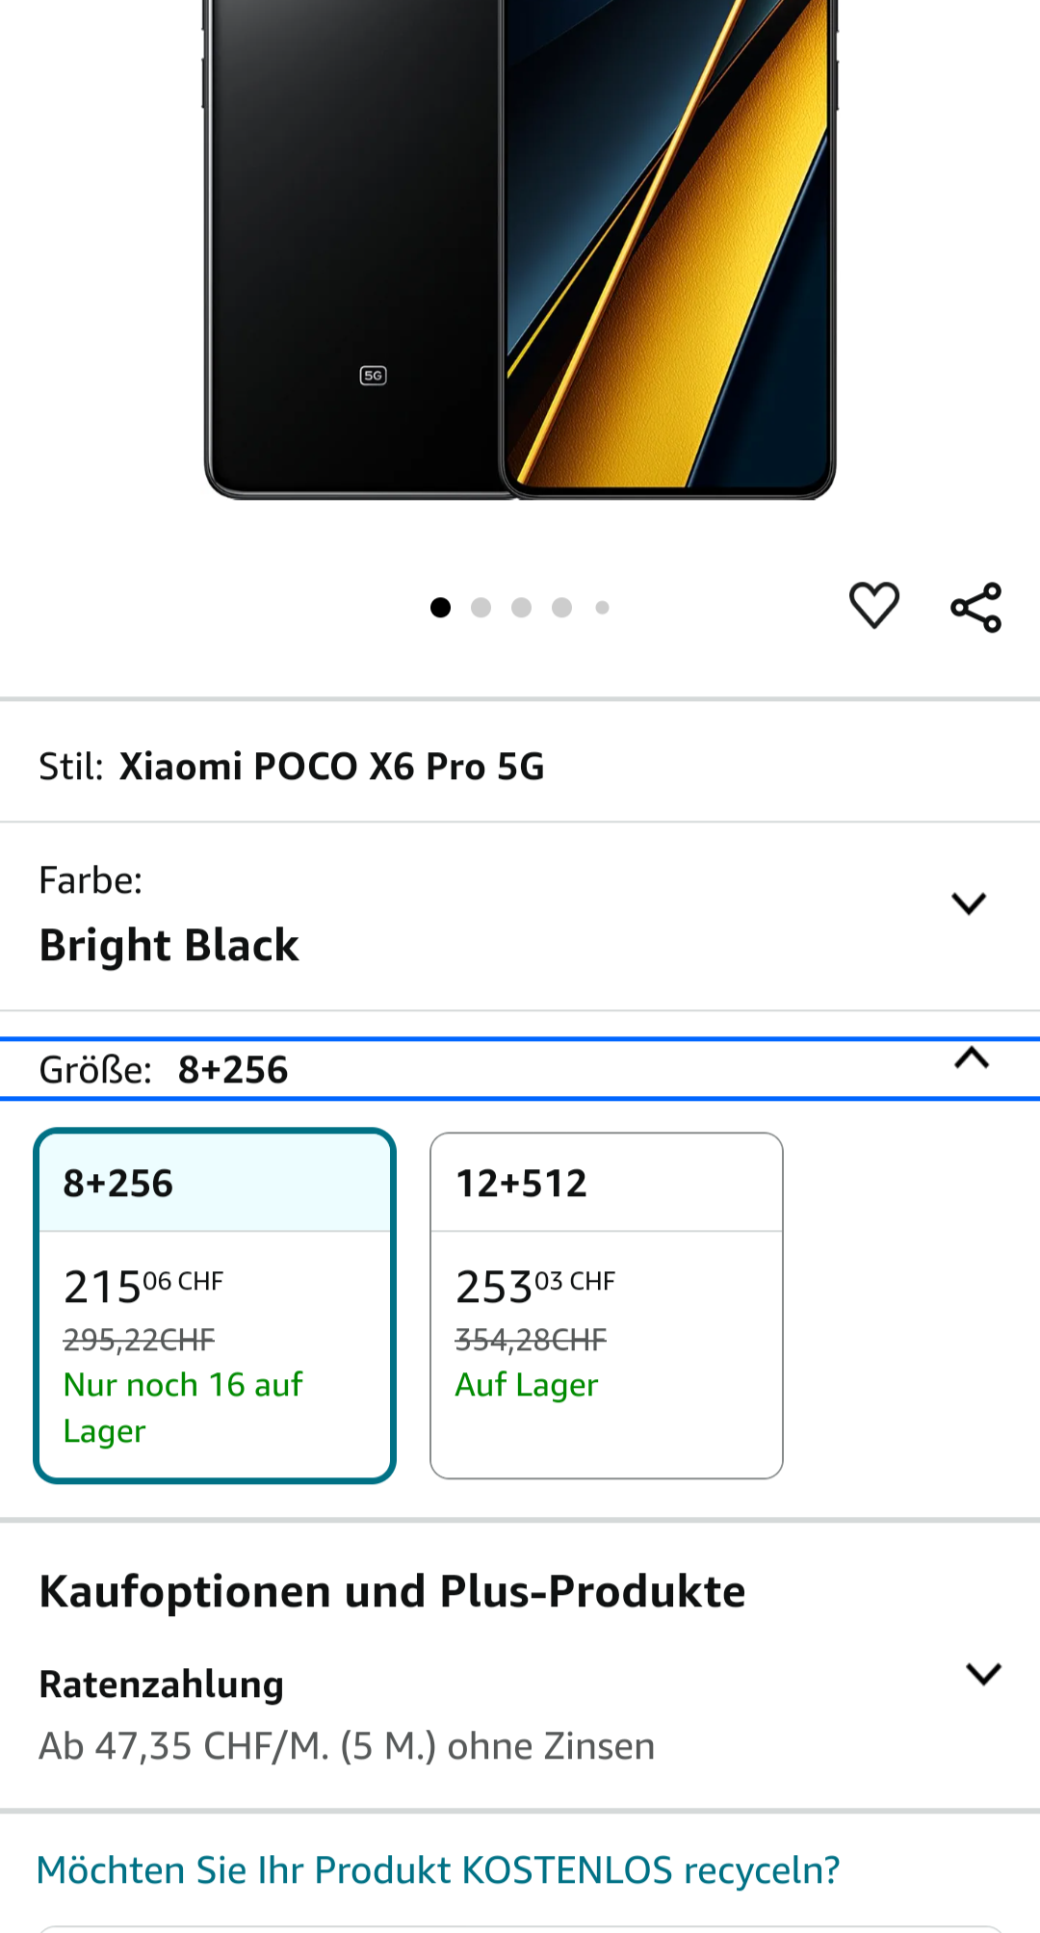
Task: Tap the Ab 47,35 CHF/M. installment text
Action: 347,1746
